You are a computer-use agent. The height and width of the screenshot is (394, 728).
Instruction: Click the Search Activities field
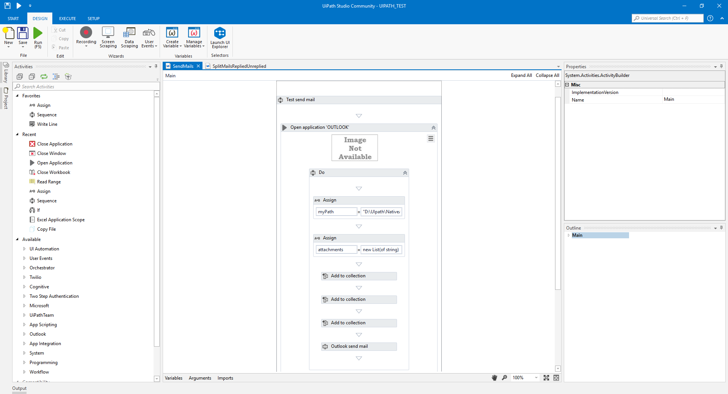[x=87, y=87]
